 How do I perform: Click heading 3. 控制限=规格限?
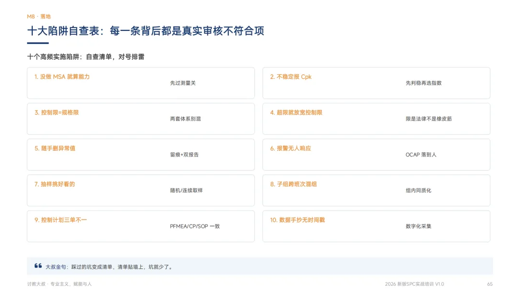tap(57, 112)
